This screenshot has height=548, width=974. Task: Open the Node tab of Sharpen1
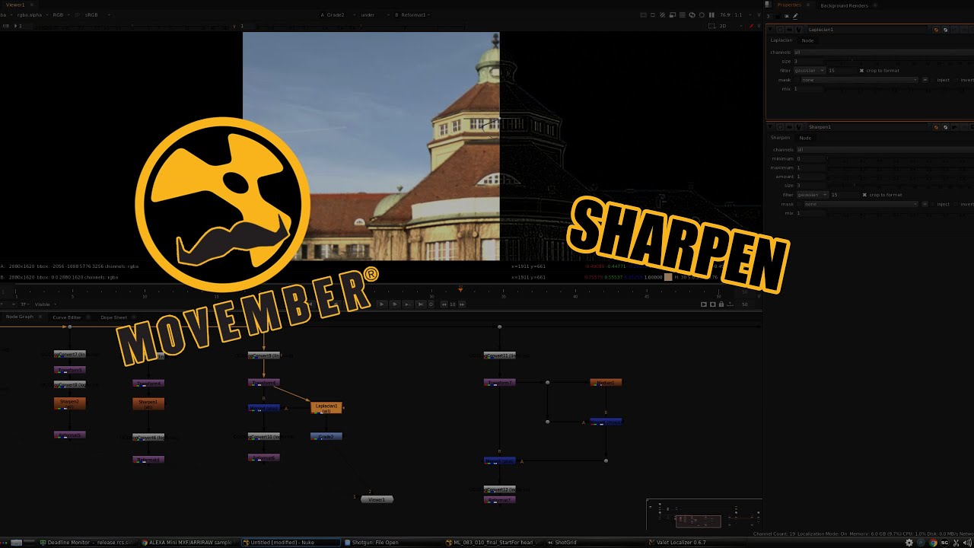point(805,138)
